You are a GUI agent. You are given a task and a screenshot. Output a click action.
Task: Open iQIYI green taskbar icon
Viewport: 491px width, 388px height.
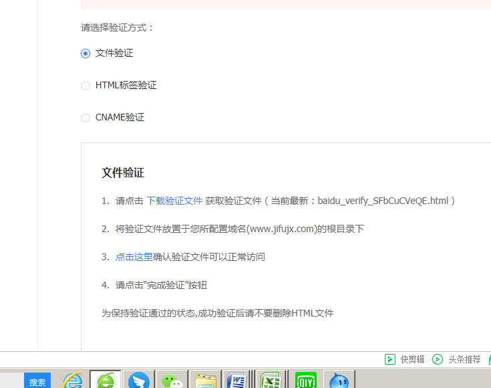coord(305,381)
